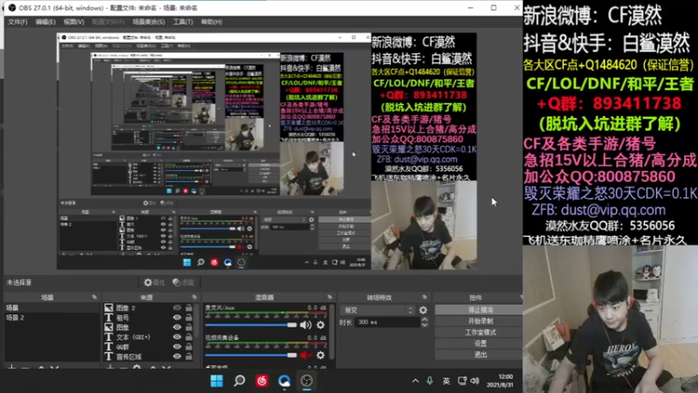Image resolution: width=698 pixels, height=393 pixels.
Task: Click the 英 input method tray indicator
Action: 446,381
